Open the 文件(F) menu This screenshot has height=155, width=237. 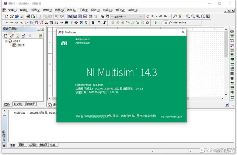(12, 10)
